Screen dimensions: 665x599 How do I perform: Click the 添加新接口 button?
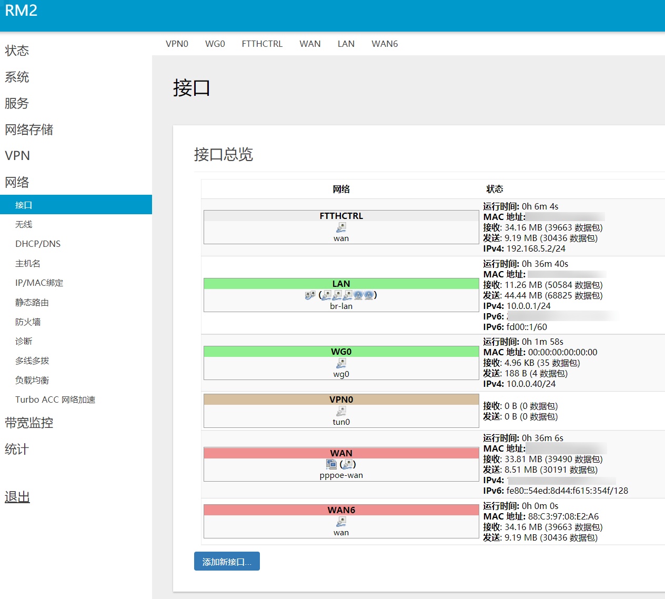(x=227, y=562)
